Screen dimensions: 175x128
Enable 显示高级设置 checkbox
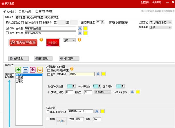click(37, 12)
